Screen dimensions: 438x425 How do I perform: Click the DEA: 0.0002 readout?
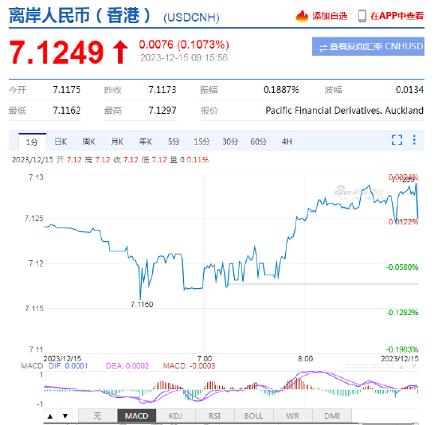tap(127, 366)
